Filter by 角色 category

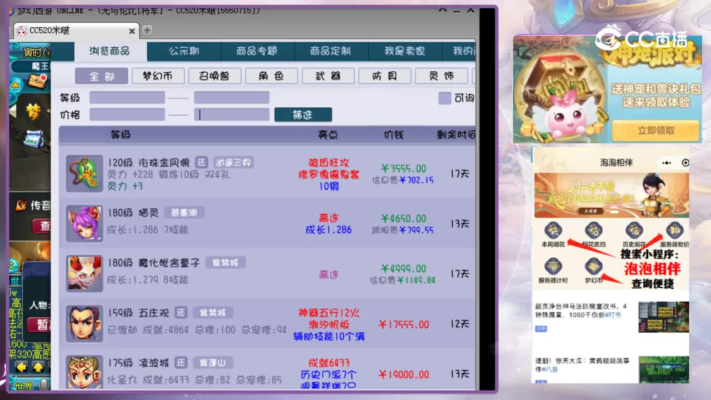272,76
